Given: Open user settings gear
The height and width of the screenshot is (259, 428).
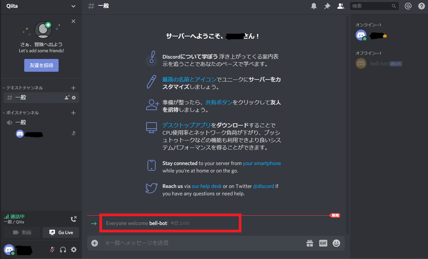Looking at the screenshot, I should click(x=74, y=250).
